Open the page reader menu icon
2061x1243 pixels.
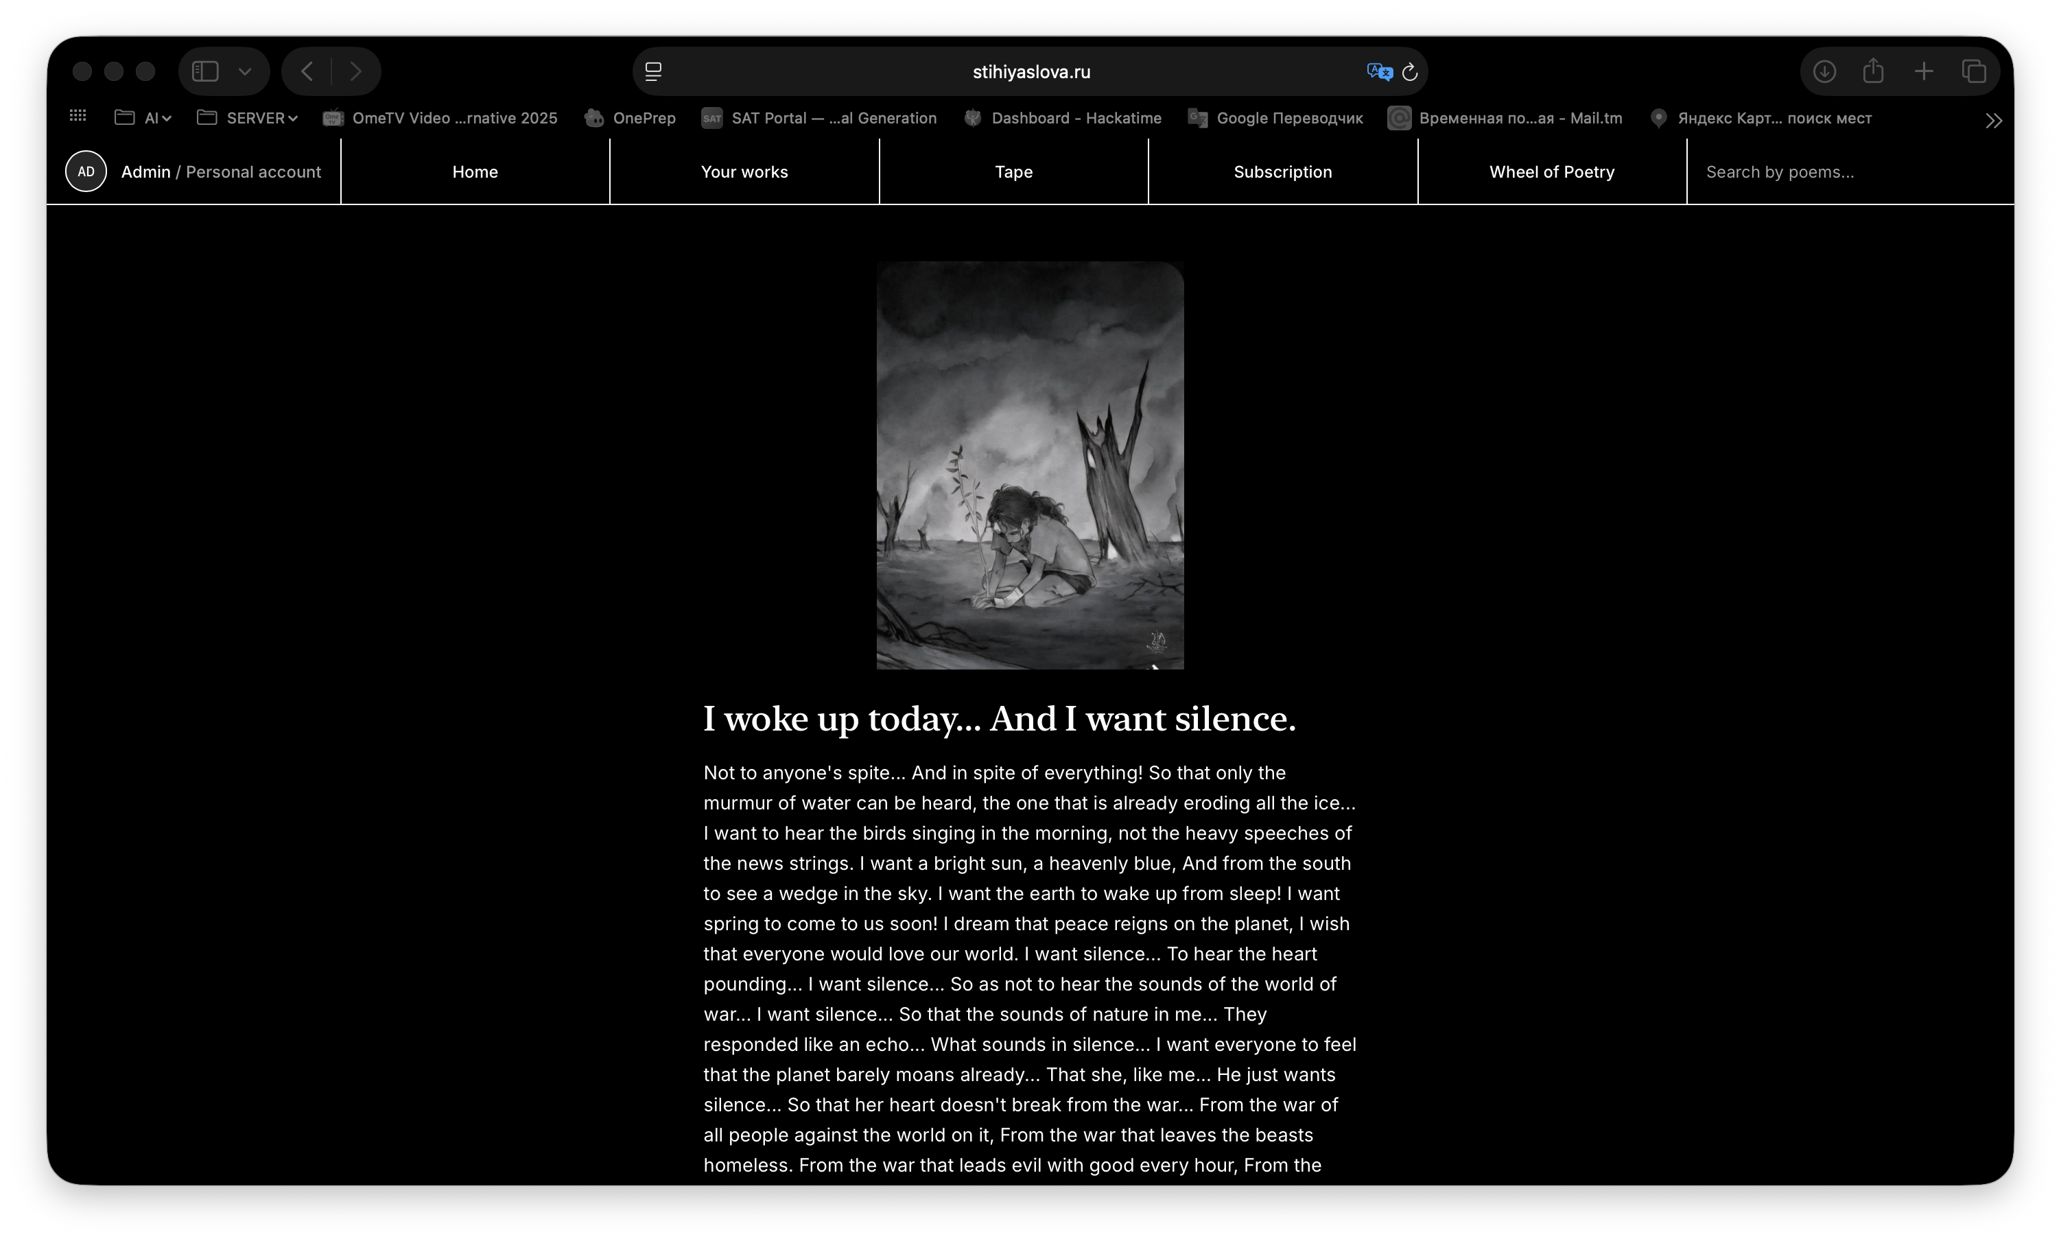coord(653,72)
